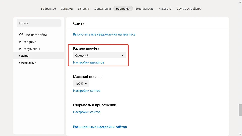Select Системные in the sidebar

27,63
